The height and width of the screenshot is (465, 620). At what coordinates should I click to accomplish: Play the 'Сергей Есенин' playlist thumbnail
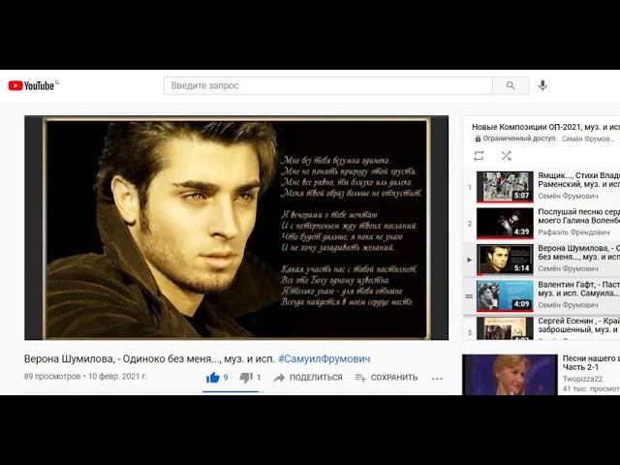click(x=505, y=328)
